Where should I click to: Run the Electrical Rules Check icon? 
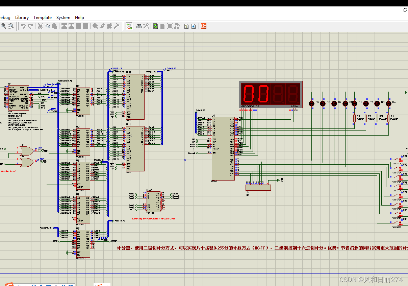tap(194, 26)
